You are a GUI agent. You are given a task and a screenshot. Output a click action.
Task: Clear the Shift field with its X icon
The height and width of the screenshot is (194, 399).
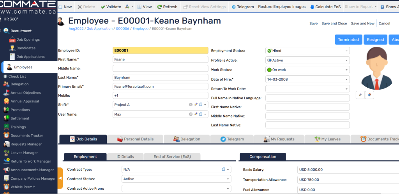191,105
